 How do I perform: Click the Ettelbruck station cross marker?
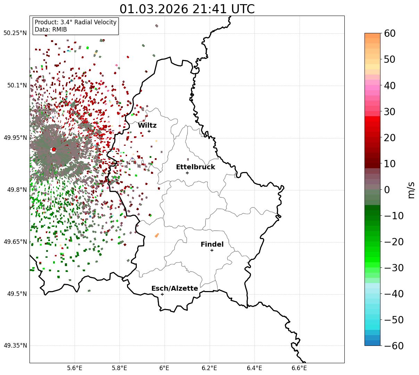(x=187, y=173)
